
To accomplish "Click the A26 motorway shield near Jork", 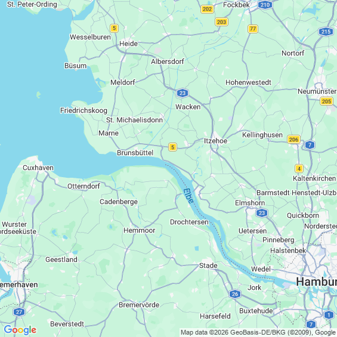I will tap(234, 294).
